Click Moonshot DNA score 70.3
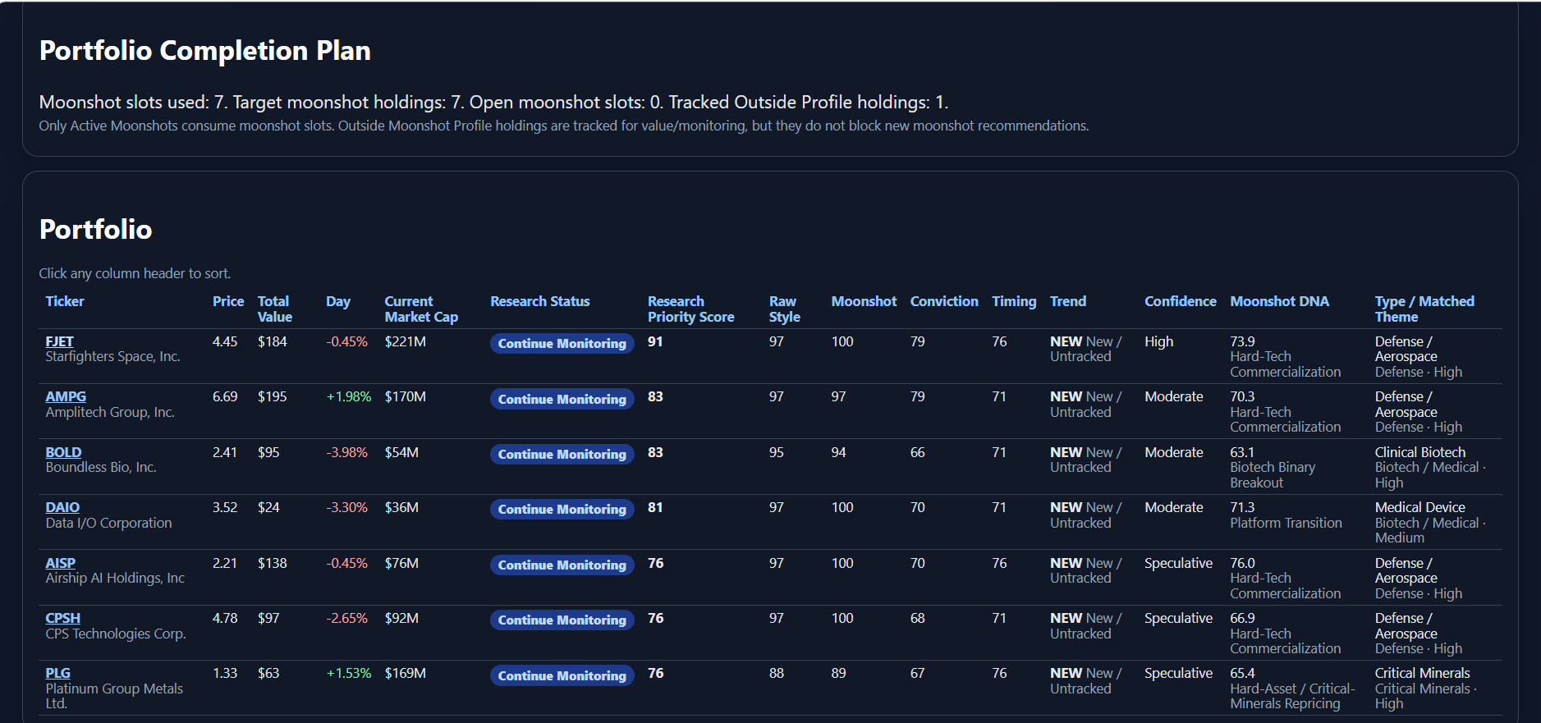The width and height of the screenshot is (1541, 723). point(1242,396)
